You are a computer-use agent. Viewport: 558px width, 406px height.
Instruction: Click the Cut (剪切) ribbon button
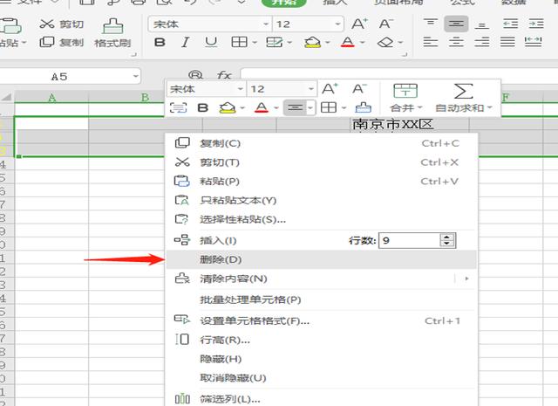62,24
